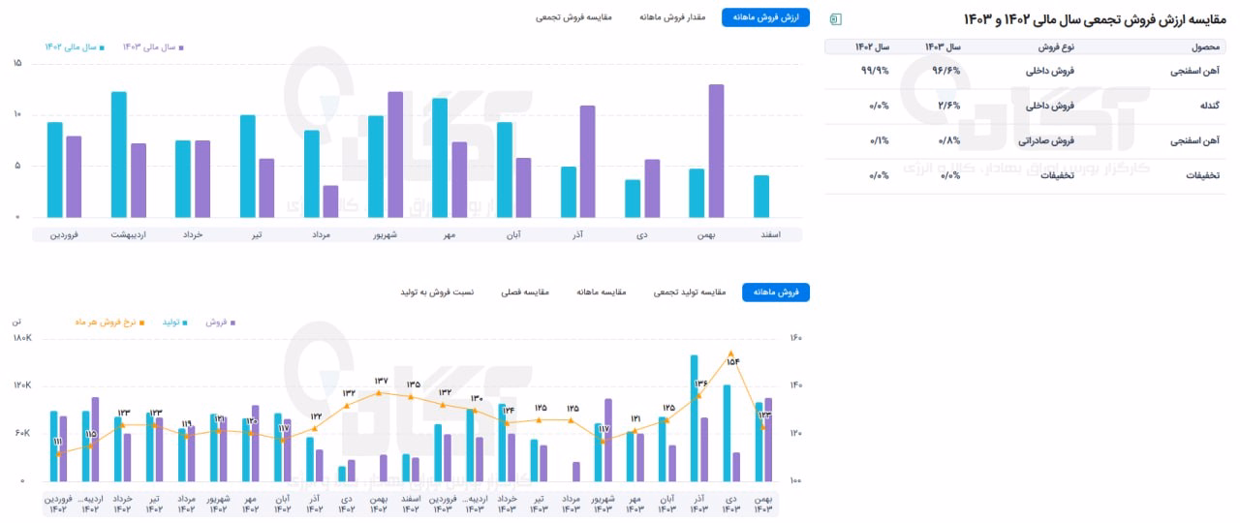Click the ۲/۶% value in the گندله row
Screen dimensions: 1240x523
[x=948, y=107]
